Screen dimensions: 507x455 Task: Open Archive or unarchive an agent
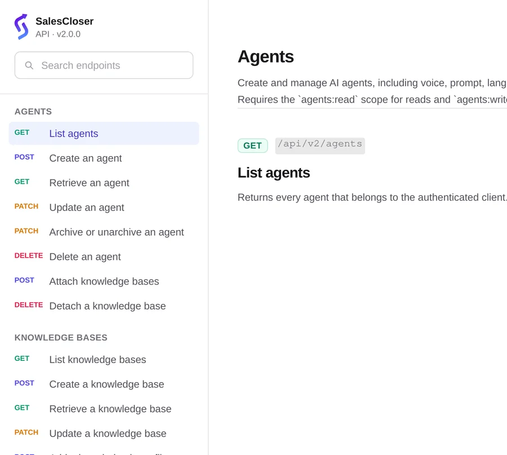click(x=104, y=232)
